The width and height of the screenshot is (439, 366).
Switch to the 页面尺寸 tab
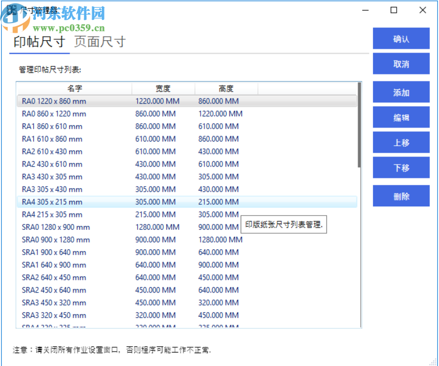[100, 42]
